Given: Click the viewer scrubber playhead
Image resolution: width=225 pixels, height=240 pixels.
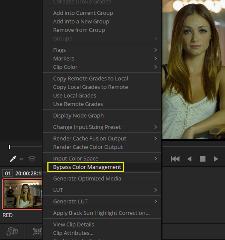Looking at the screenshot, I should click(10, 147).
